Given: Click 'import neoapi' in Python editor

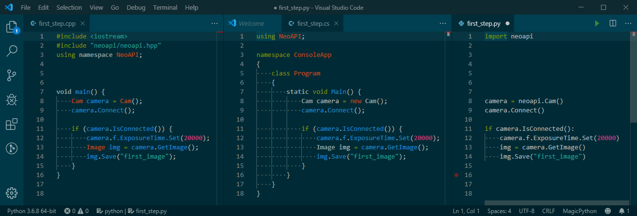Looking at the screenshot, I should [x=509, y=36].
